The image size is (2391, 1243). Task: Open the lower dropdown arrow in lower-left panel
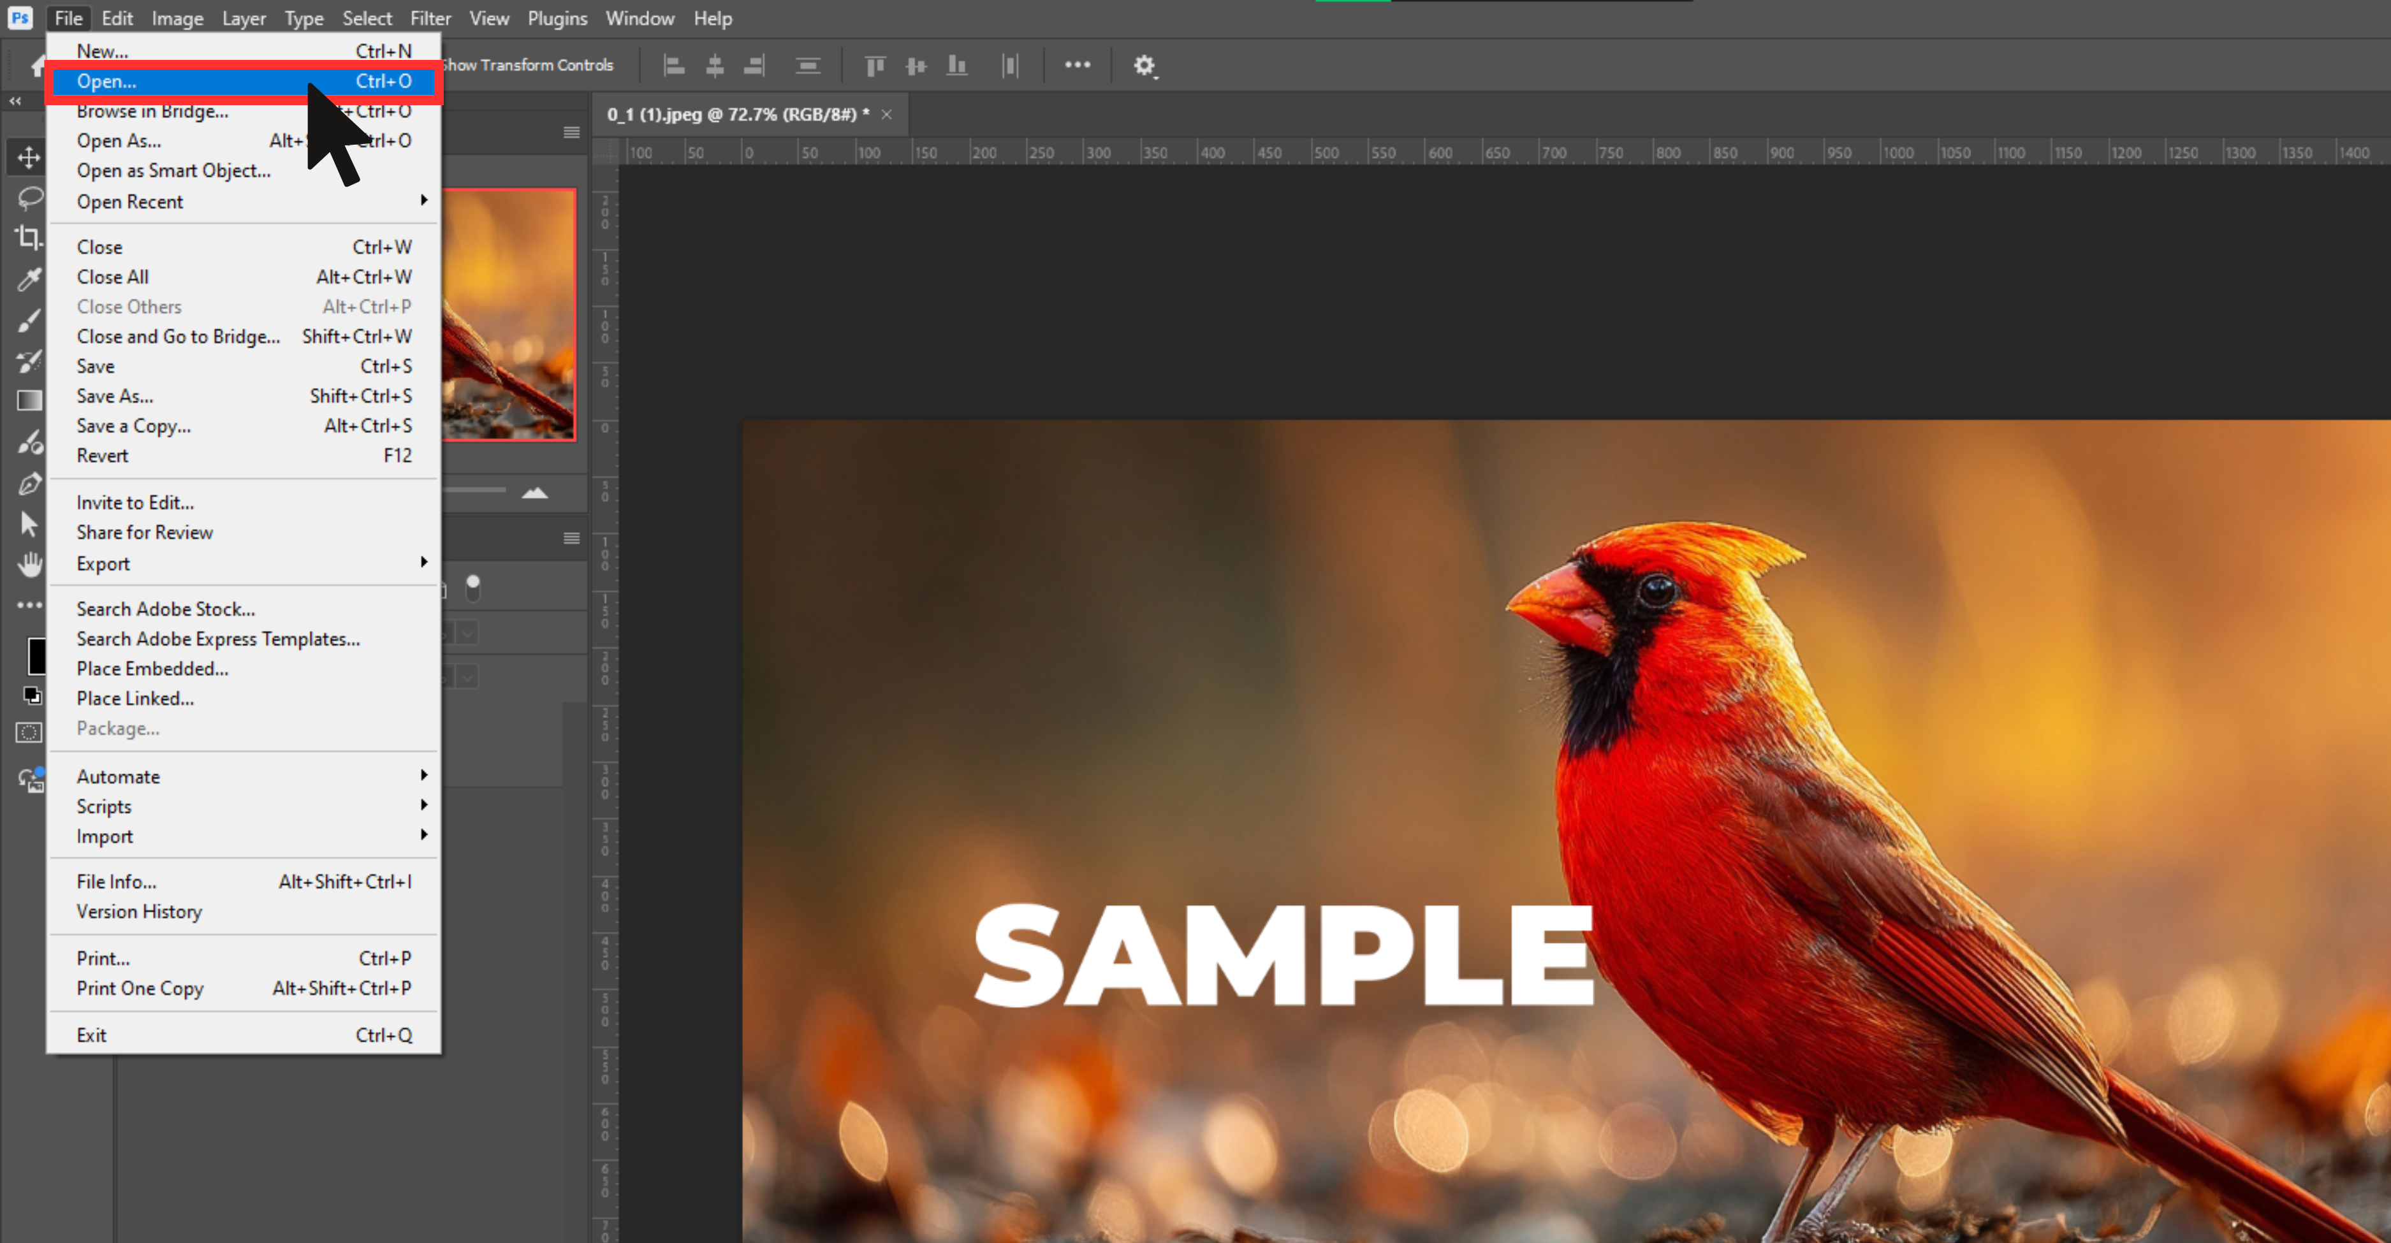click(x=468, y=676)
